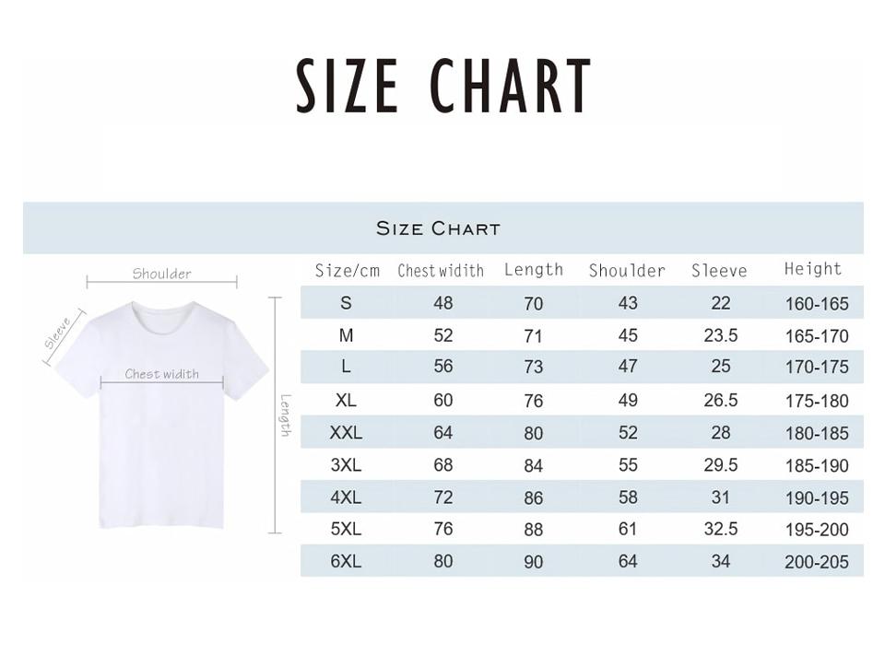Click the Chest width column header

tap(441, 271)
